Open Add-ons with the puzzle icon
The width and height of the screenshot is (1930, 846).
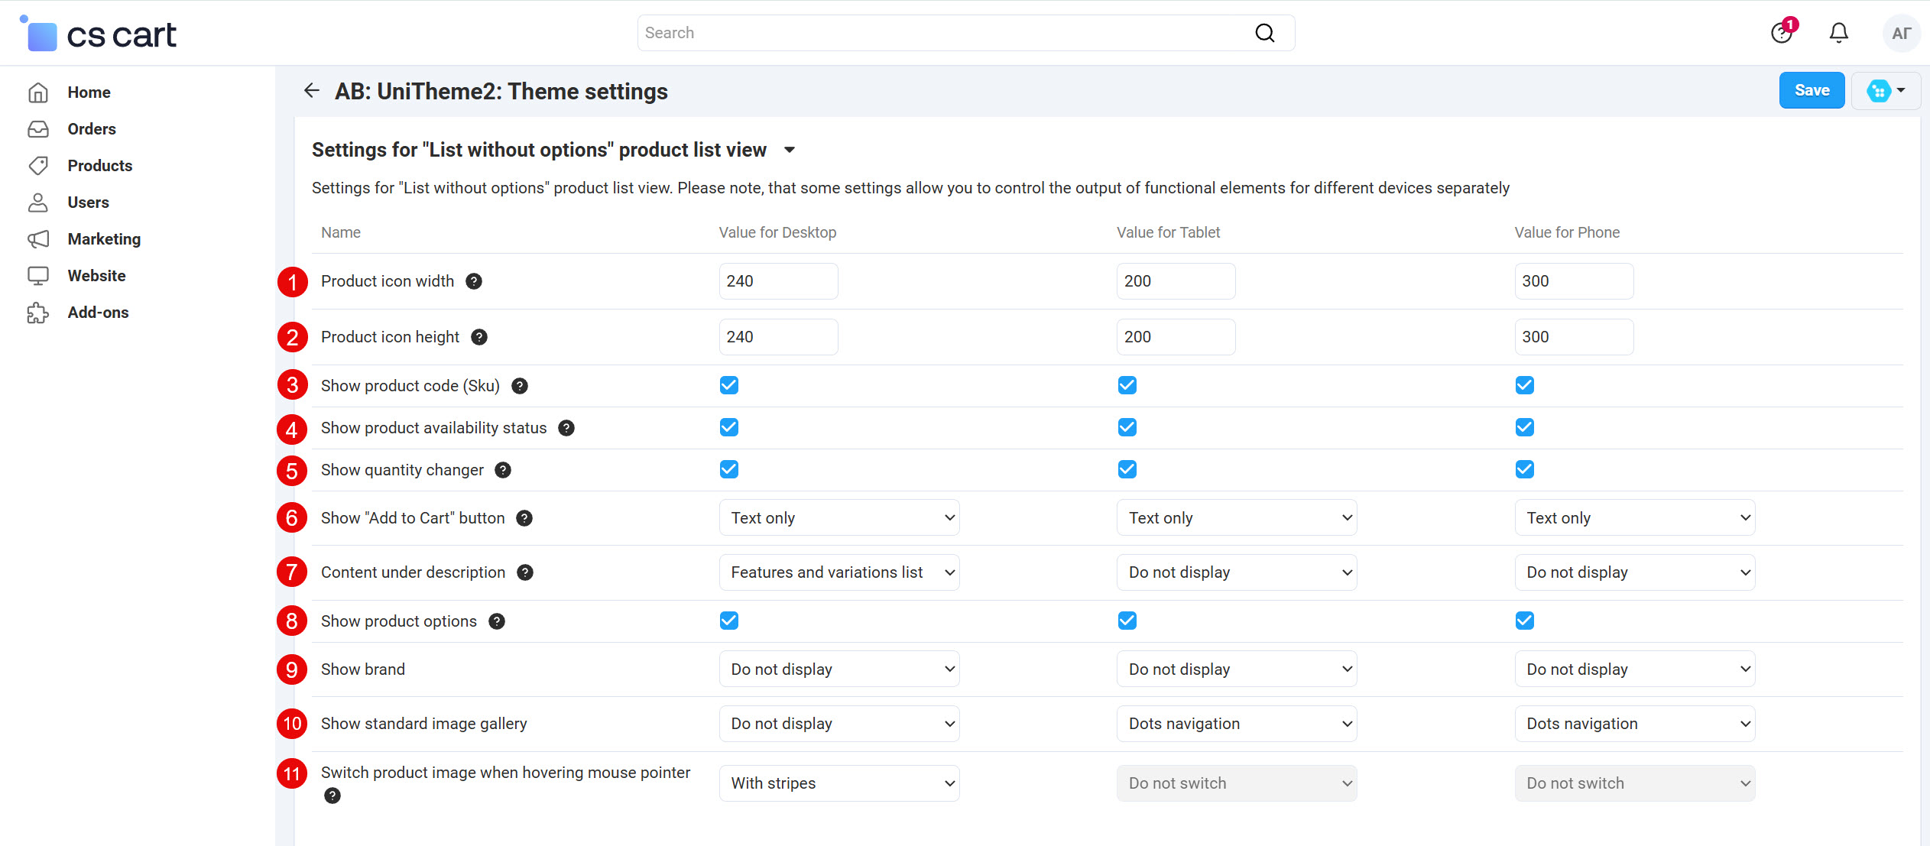pos(38,312)
